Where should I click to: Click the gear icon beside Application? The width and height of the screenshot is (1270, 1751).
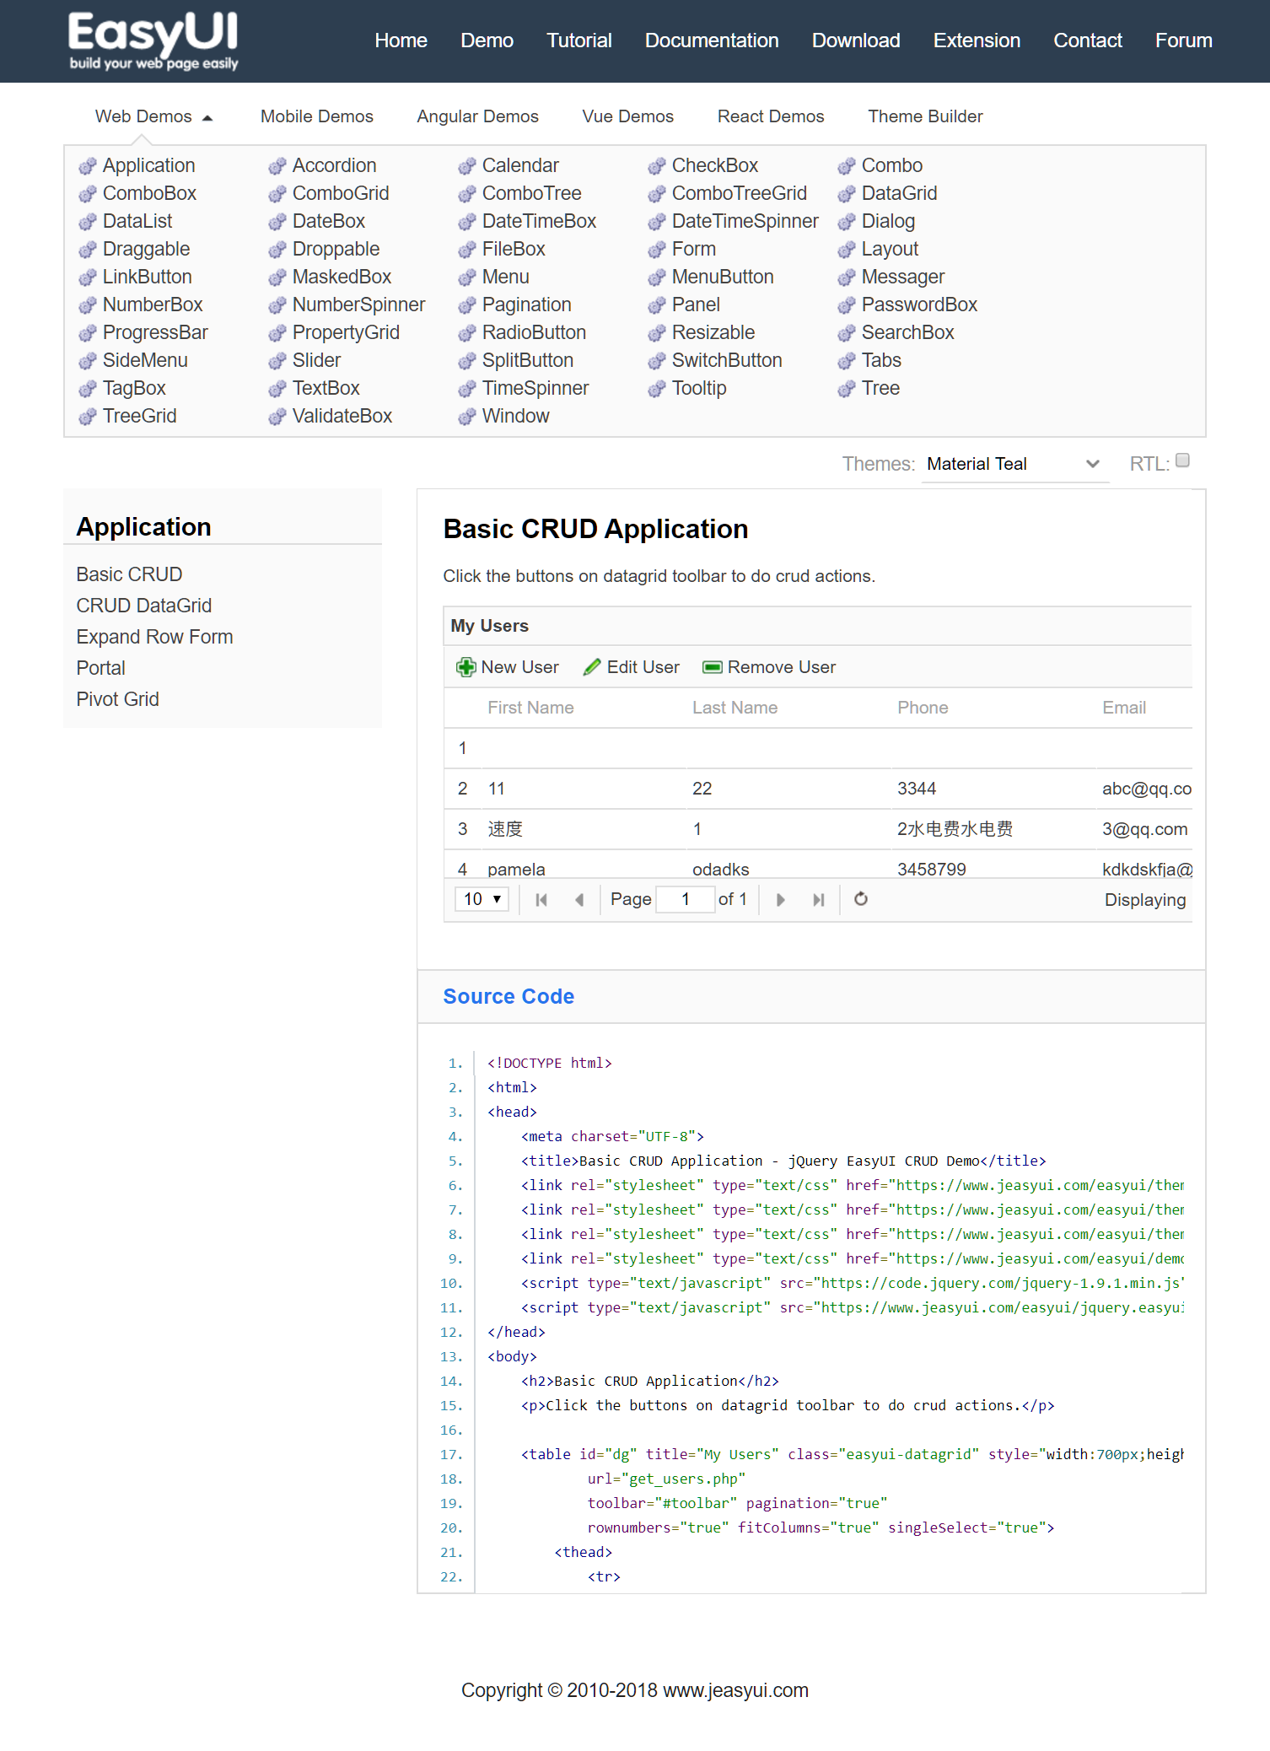[88, 166]
